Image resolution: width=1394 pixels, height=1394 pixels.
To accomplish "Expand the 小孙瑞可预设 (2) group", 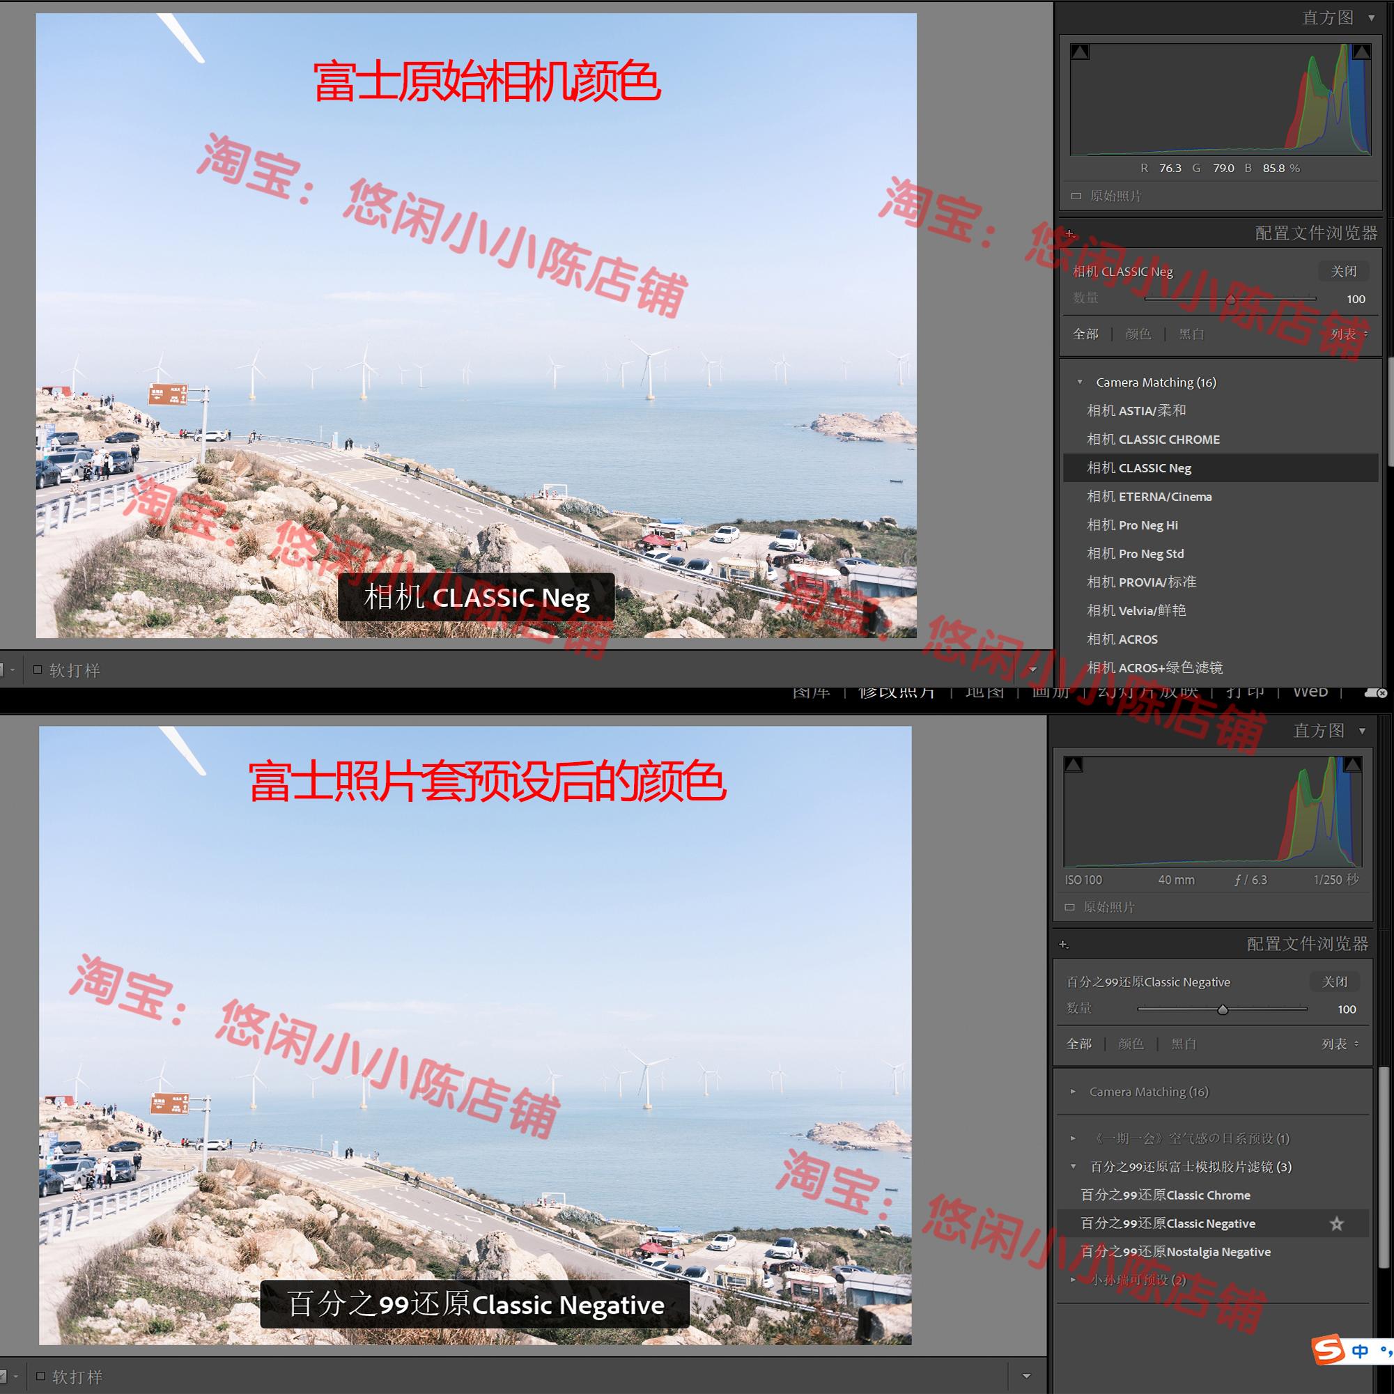I will 1073,1280.
